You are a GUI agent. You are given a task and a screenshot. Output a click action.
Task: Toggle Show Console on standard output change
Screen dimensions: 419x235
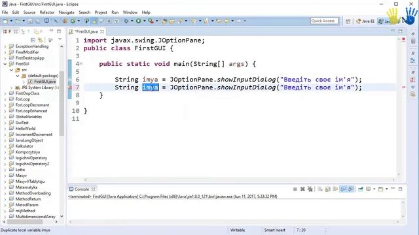pyautogui.click(x=343, y=189)
